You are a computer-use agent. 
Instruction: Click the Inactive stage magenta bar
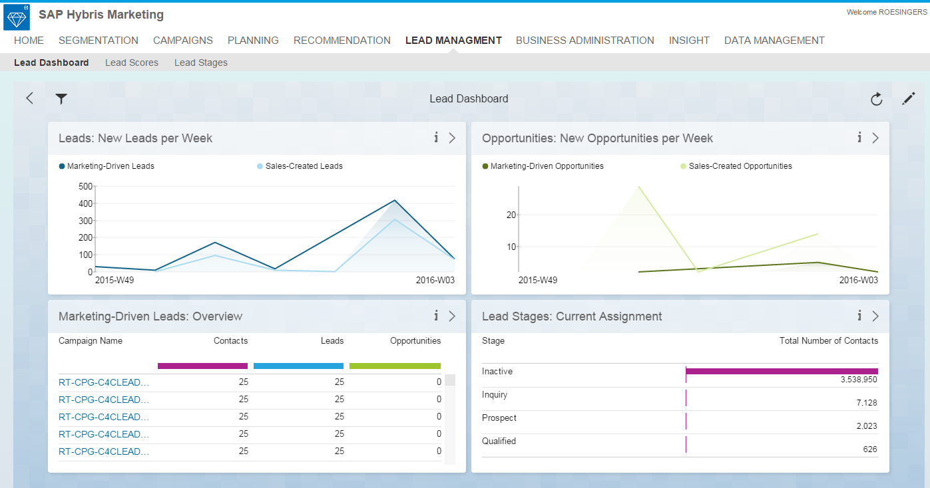point(782,371)
